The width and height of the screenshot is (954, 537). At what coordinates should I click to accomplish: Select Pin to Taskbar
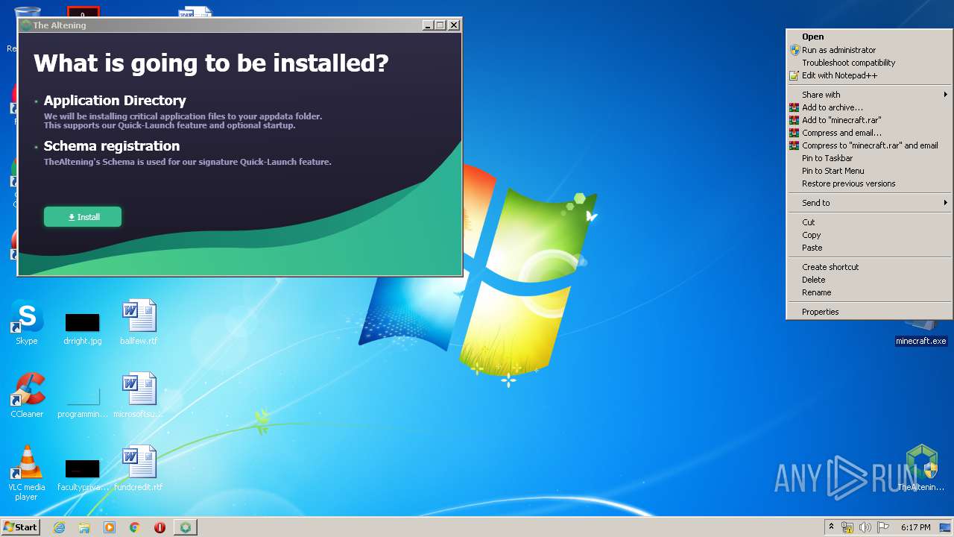[x=869, y=158]
